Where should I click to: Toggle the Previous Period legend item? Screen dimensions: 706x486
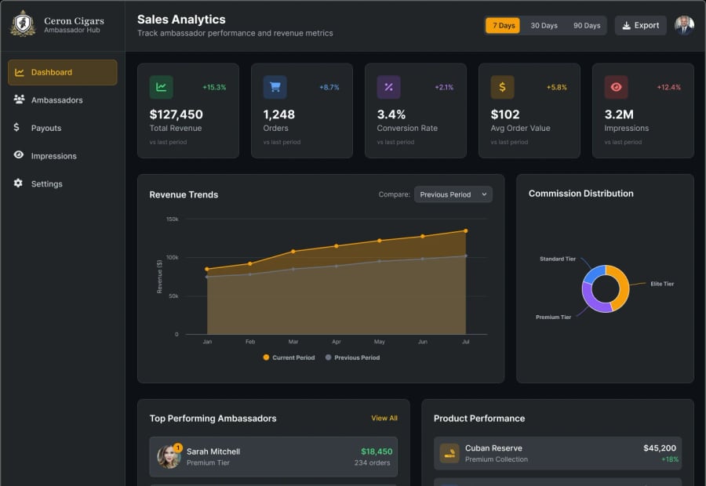pyautogui.click(x=352, y=357)
